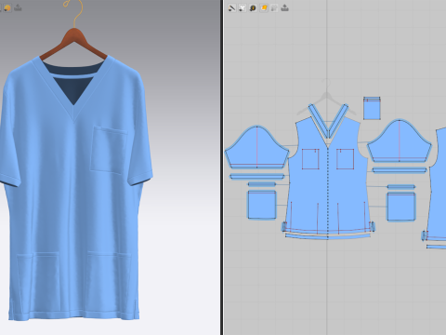Click the right internal pocket outline on bodice

tap(345, 159)
